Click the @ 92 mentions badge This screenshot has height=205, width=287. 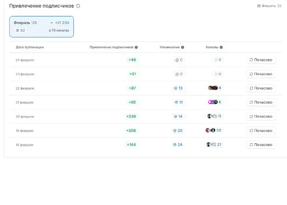pyautogui.click(x=20, y=30)
